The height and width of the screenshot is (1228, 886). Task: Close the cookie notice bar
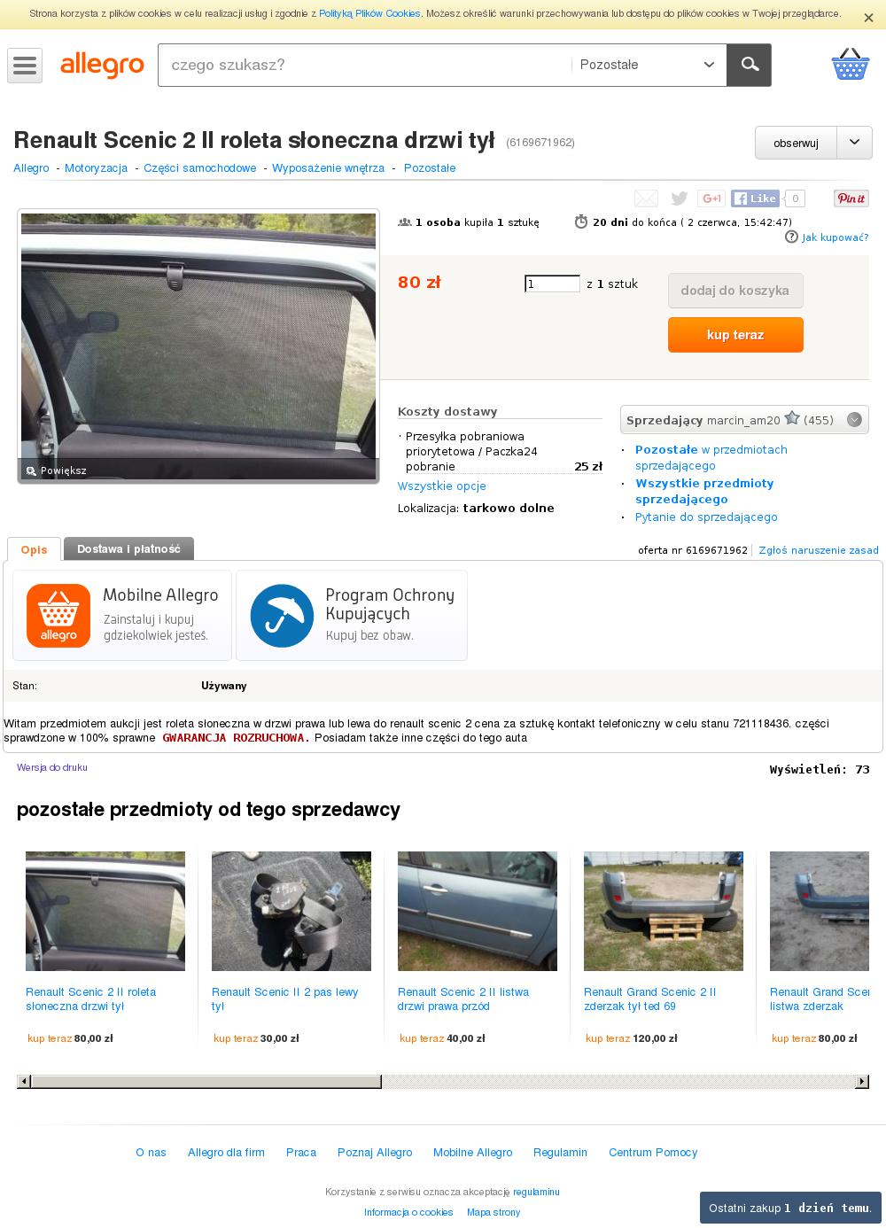868,18
